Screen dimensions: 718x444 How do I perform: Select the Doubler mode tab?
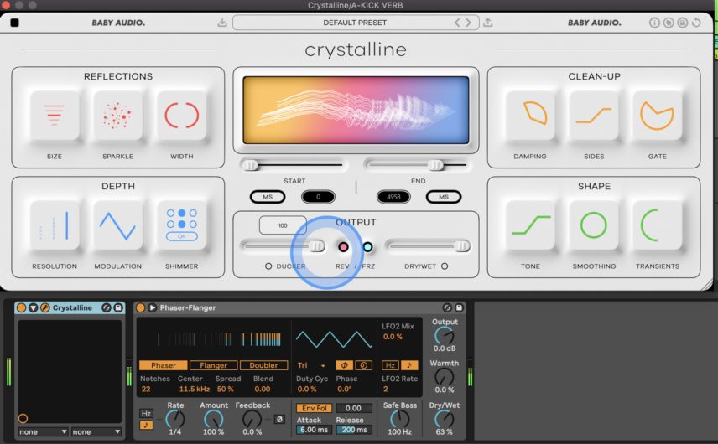[263, 365]
